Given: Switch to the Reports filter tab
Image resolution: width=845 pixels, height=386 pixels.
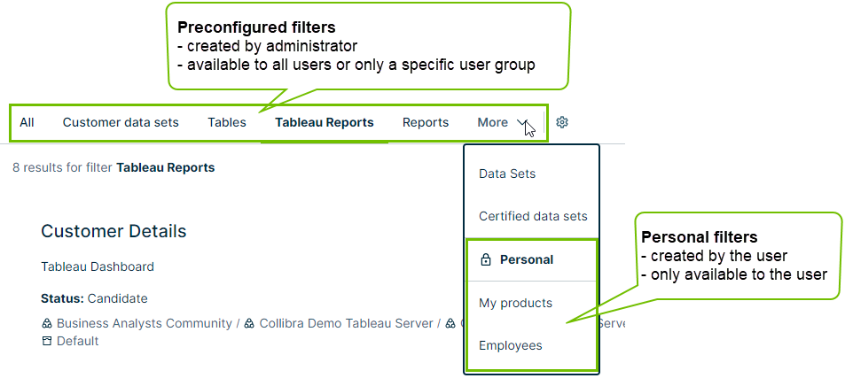Looking at the screenshot, I should tap(426, 123).
